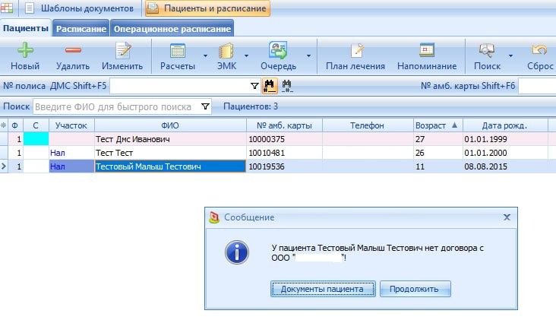The width and height of the screenshot is (556, 320).
Task: Select the Пациенты tab
Action: pyautogui.click(x=26, y=28)
